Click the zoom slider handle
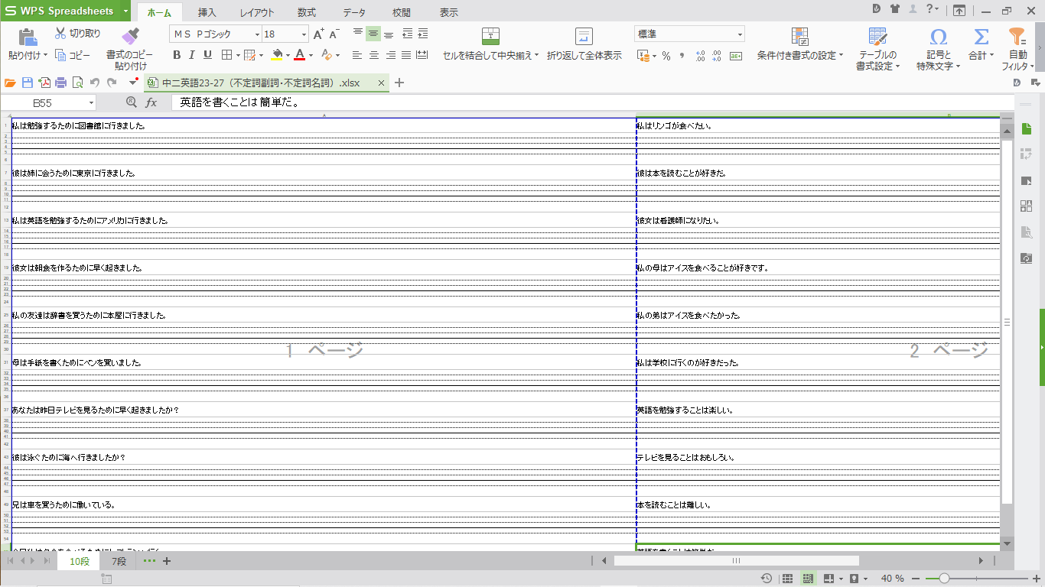 tap(945, 579)
